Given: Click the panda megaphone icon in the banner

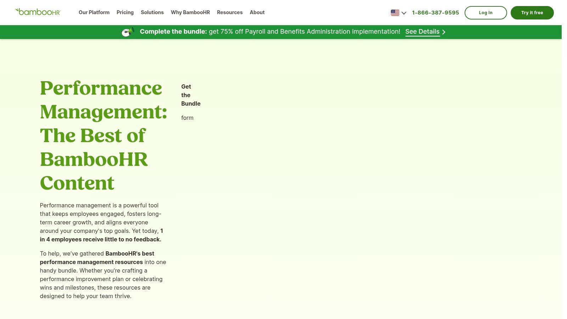Looking at the screenshot, I should point(128,32).
